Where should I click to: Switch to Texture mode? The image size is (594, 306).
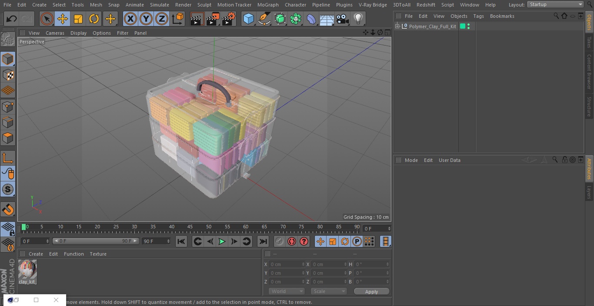coord(8,75)
